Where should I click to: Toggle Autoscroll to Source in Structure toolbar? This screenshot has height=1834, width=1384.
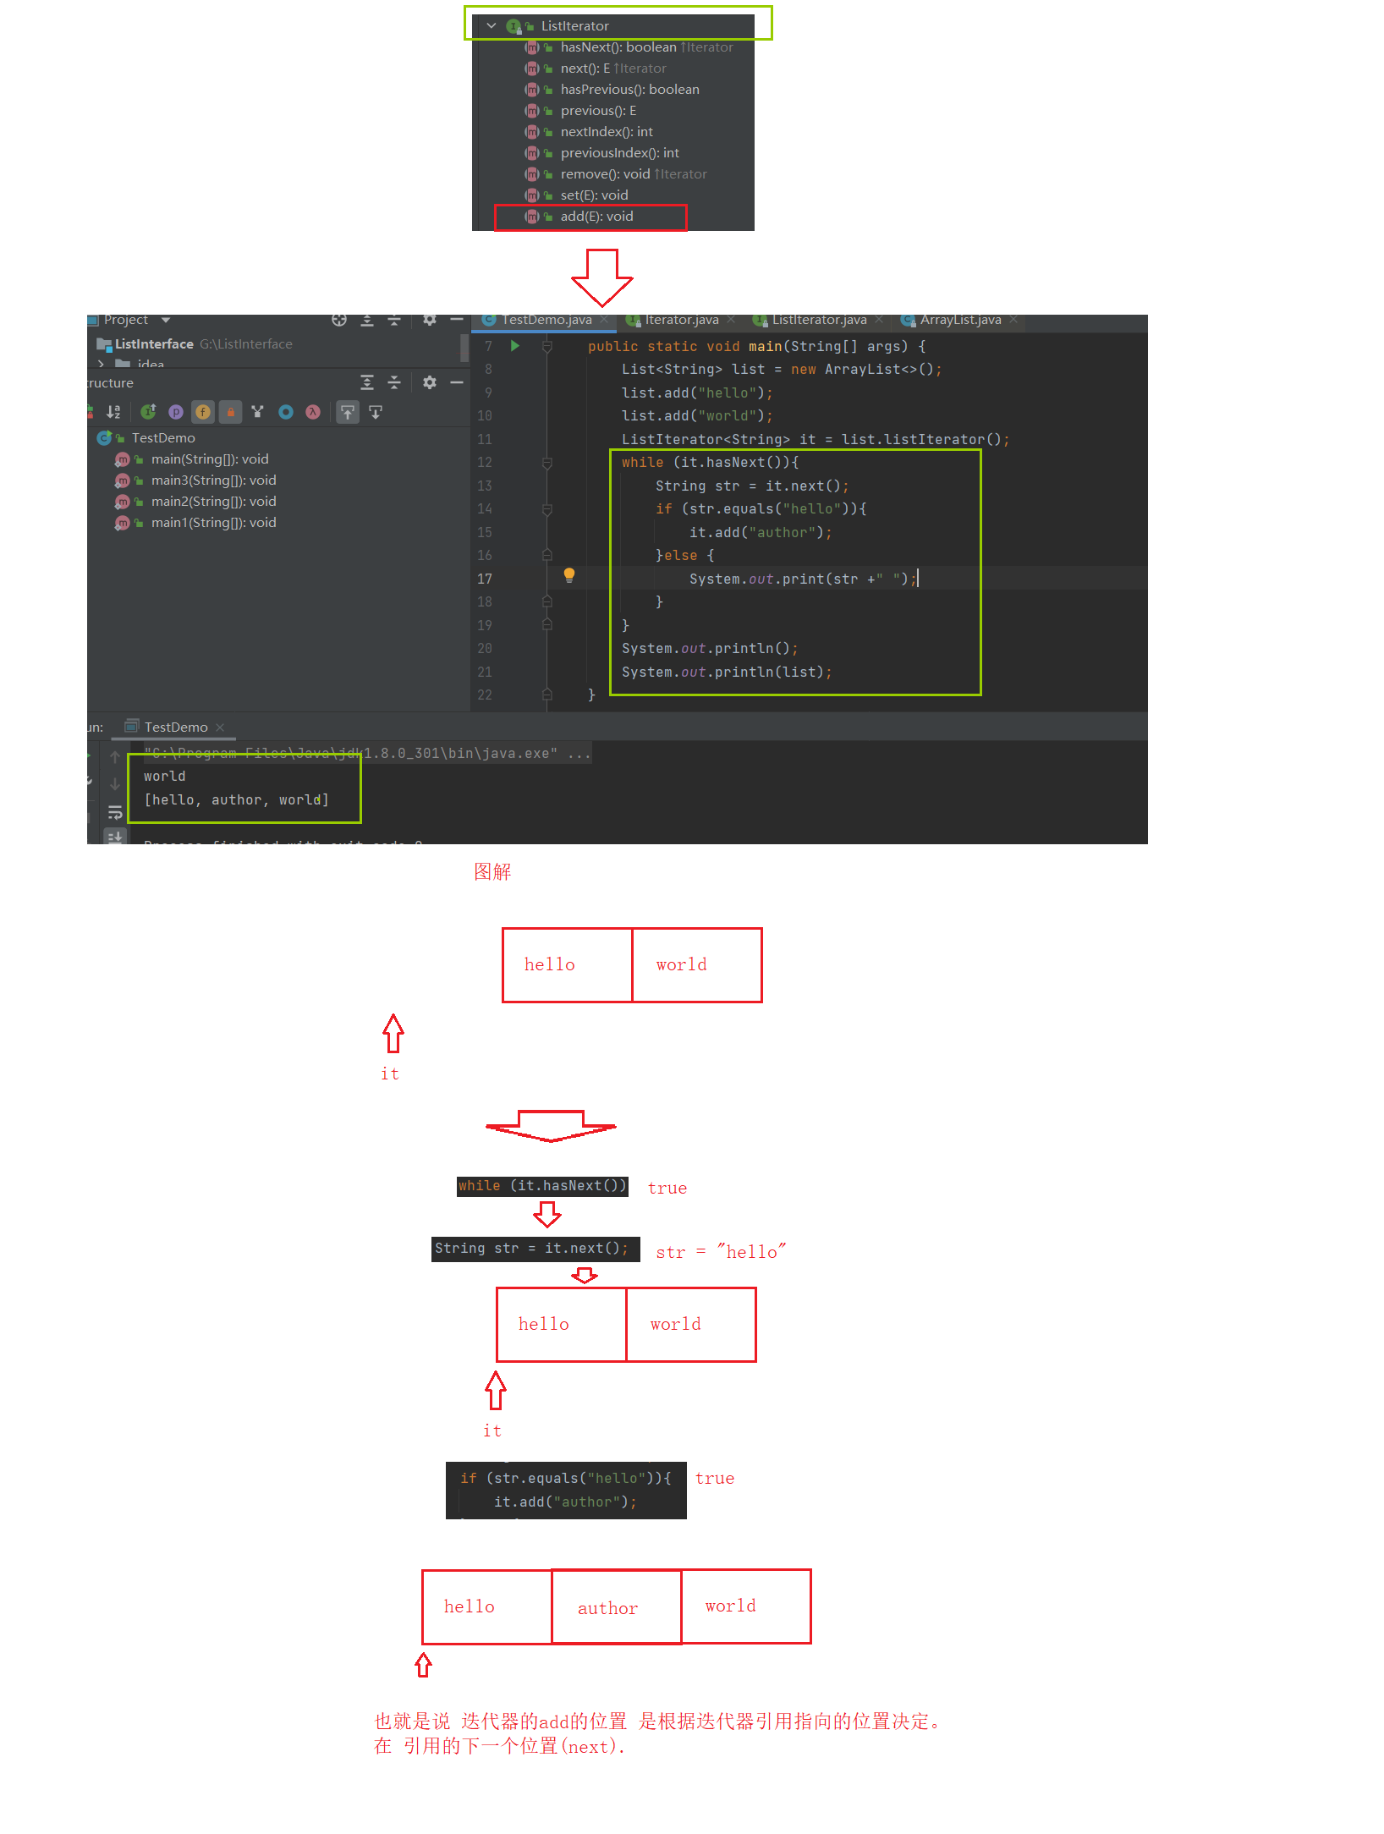tap(348, 412)
